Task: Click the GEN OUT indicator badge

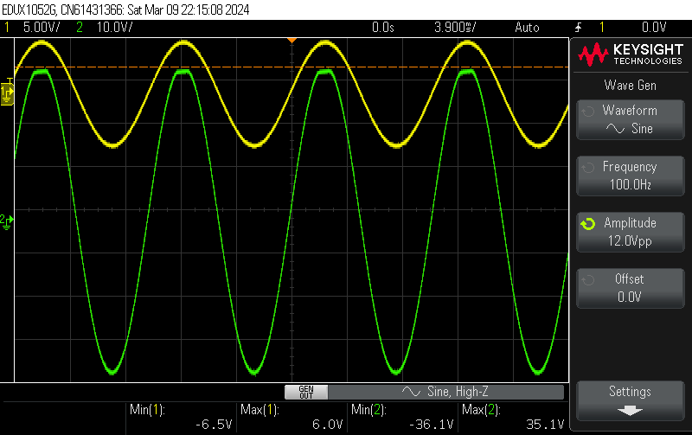Action: (x=306, y=392)
